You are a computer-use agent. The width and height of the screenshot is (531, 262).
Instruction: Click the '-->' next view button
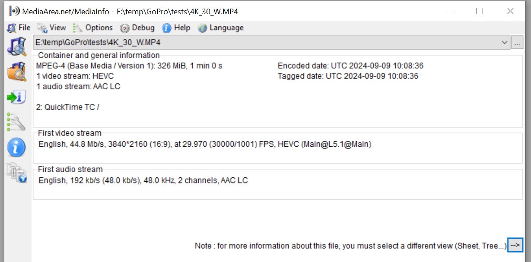515,245
